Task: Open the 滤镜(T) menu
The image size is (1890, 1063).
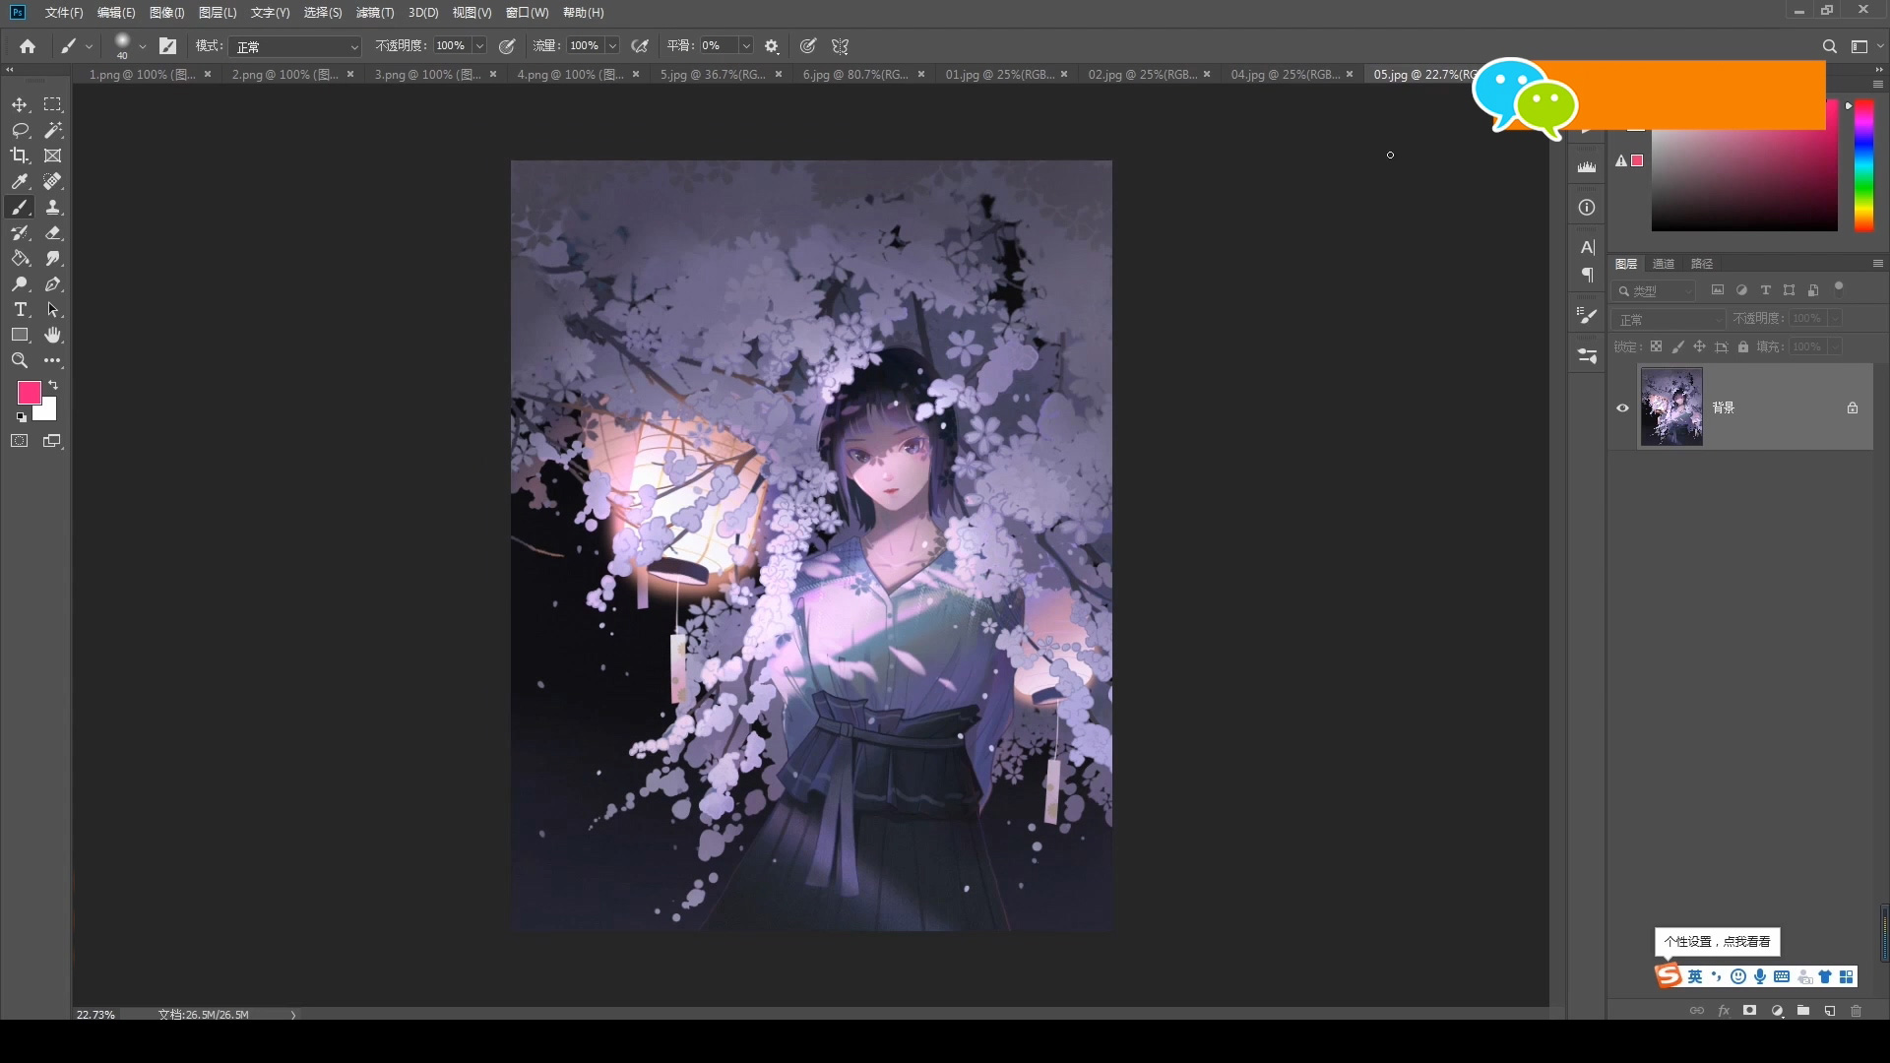Action: pos(374,13)
